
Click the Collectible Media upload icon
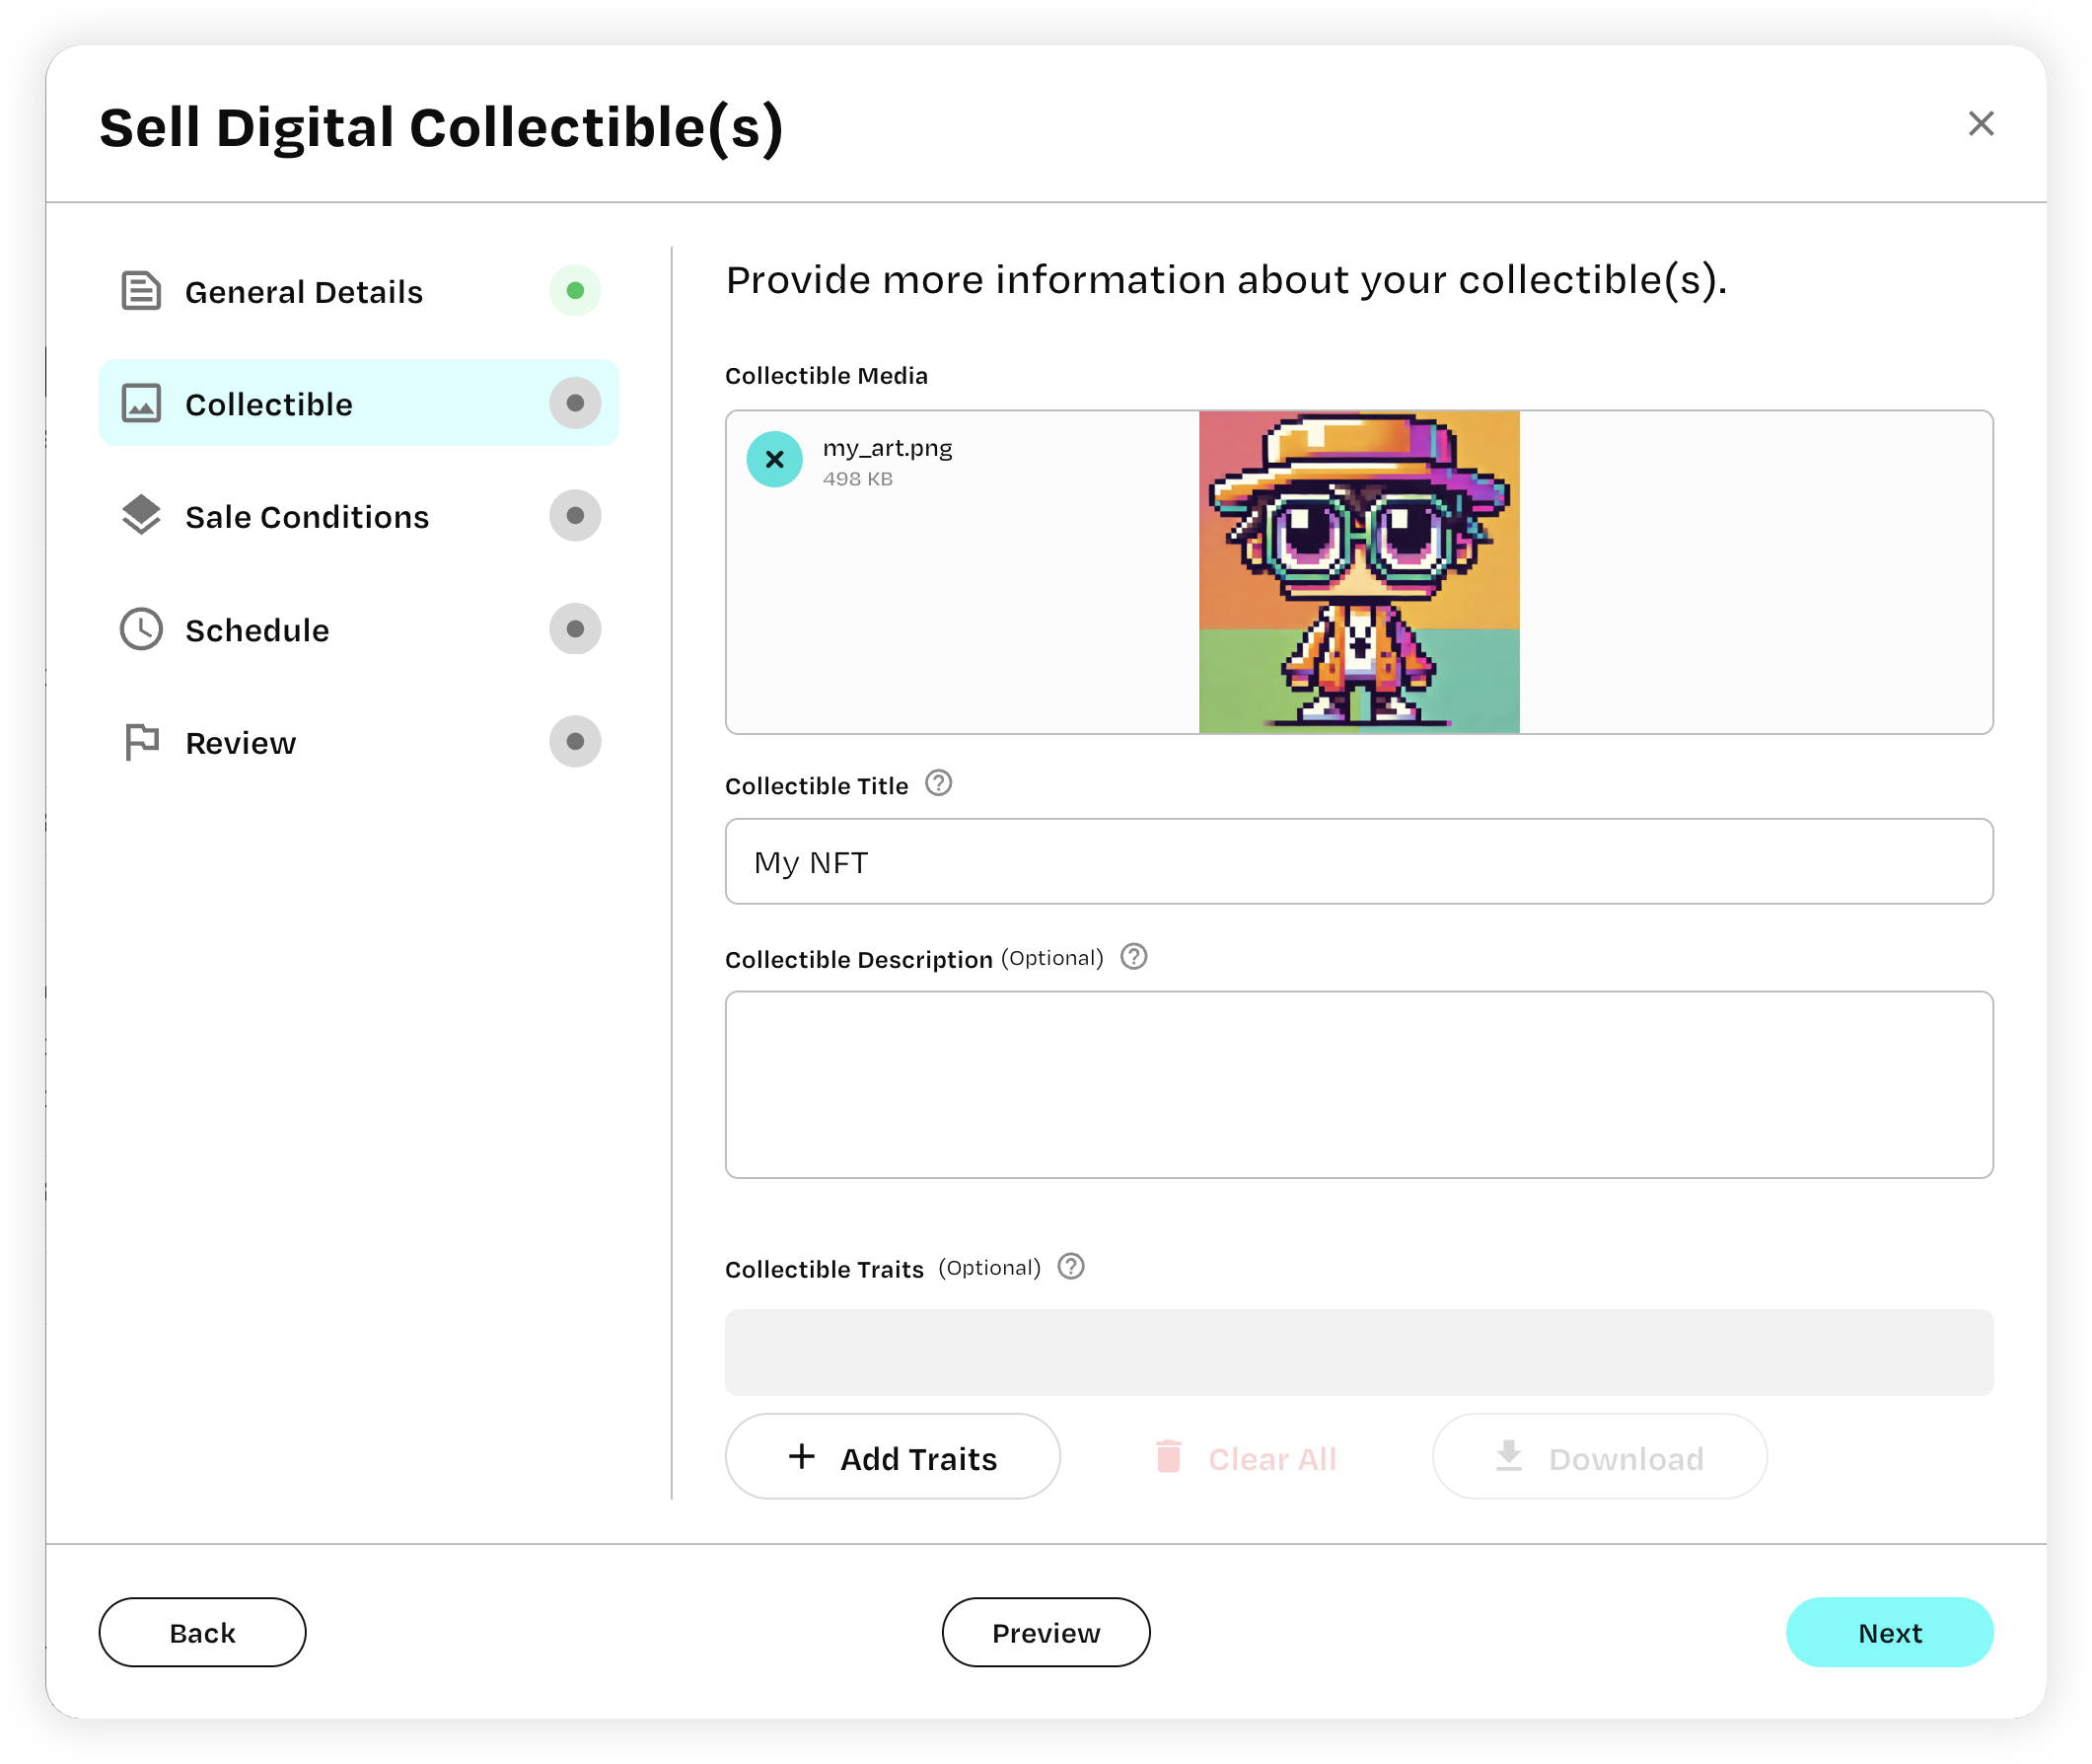click(775, 459)
